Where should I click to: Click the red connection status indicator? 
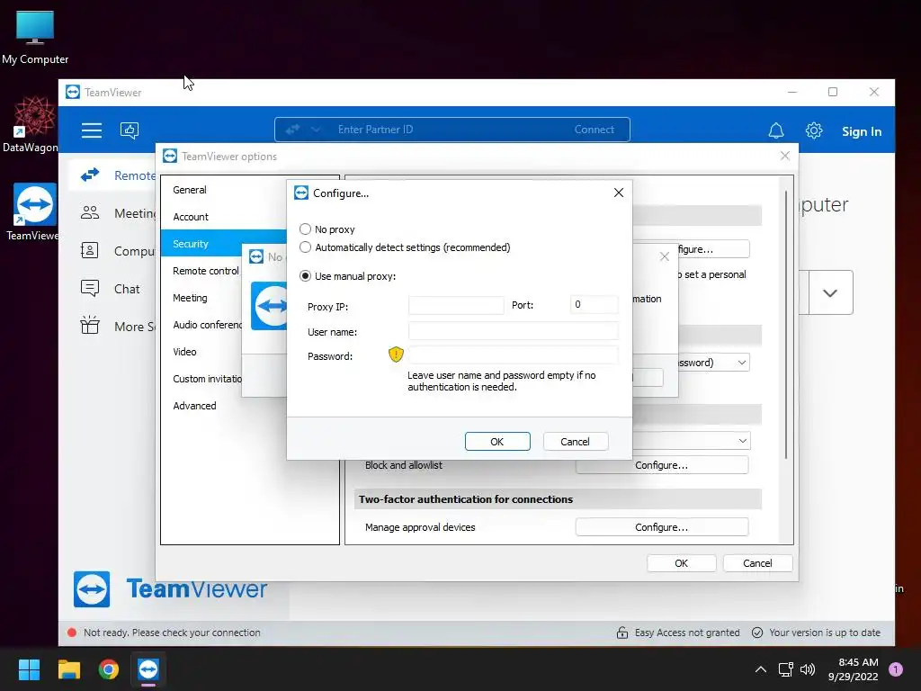coord(72,633)
